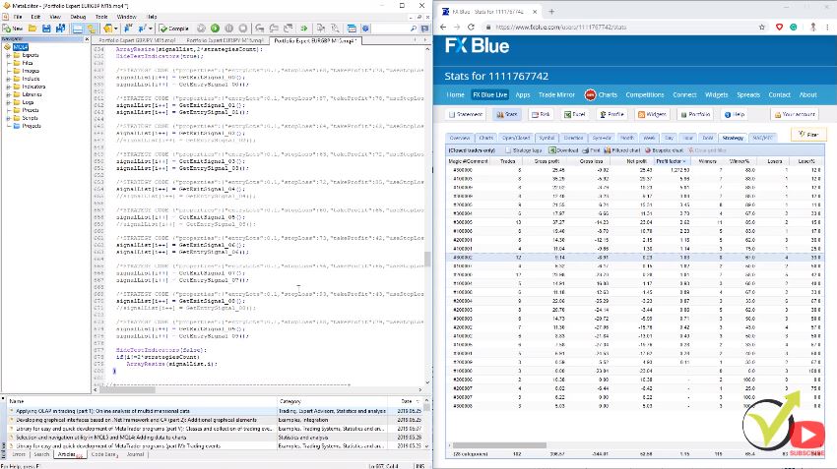Click the FX Blue logo
Image resolution: width=837 pixels, height=469 pixels.
point(478,46)
